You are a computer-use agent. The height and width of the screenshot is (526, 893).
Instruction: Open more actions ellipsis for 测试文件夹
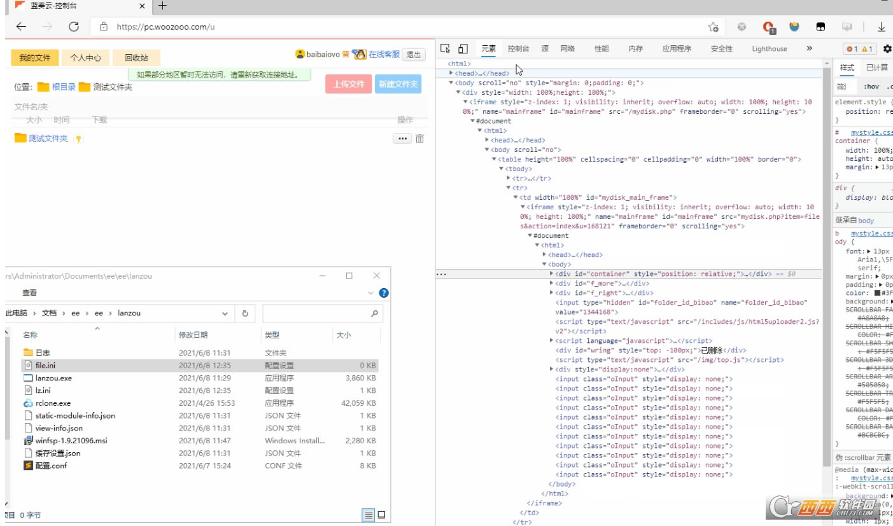(402, 138)
